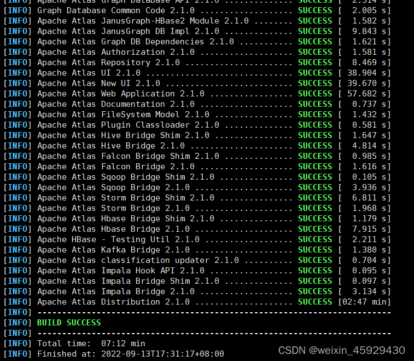The image size is (414, 361).
Task: Select 'Apache Atlas Hive Bridge Shim 2.1.0'
Action: (123, 135)
